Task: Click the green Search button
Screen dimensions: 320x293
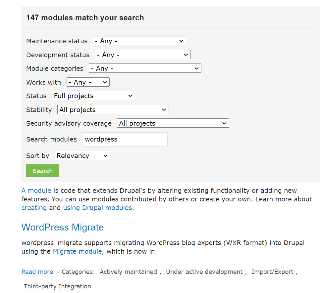Action: pos(43,171)
